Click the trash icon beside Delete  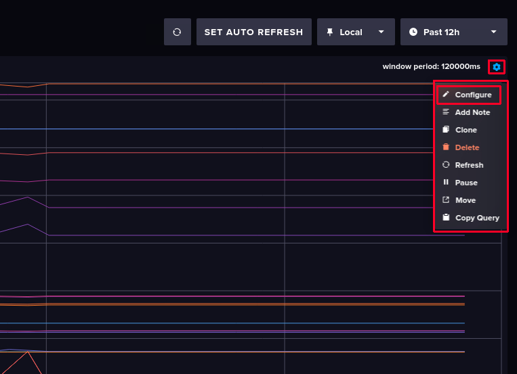coord(446,147)
